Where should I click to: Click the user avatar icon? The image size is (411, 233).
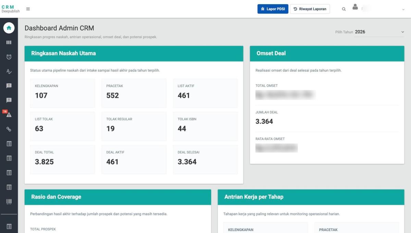pos(355,7)
